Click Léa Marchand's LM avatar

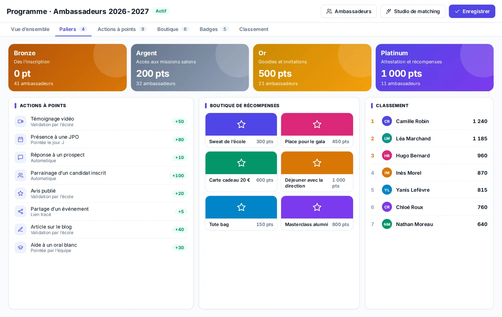click(x=387, y=138)
